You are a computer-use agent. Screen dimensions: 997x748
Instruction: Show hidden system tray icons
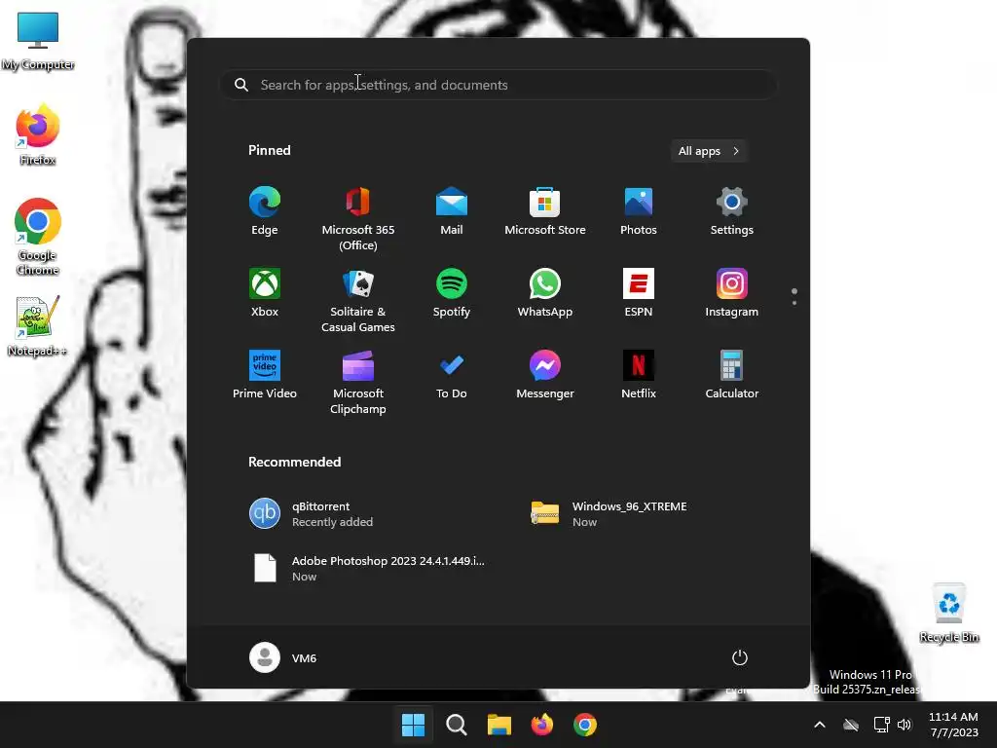[820, 725]
